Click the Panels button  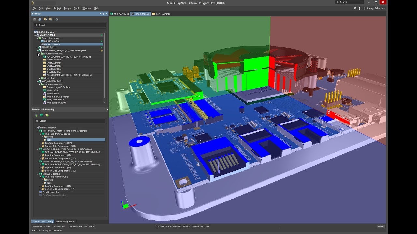pyautogui.click(x=381, y=227)
